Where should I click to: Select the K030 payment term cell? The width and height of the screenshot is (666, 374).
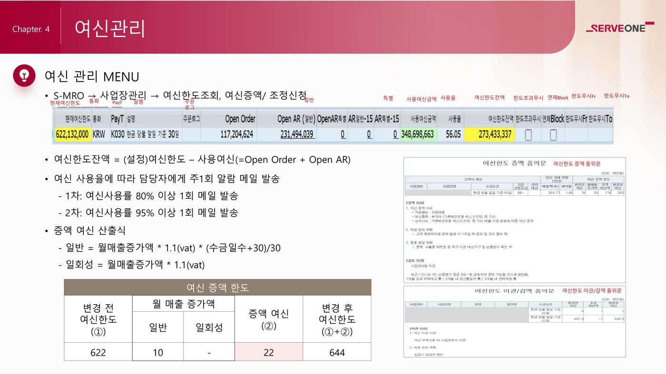point(117,134)
